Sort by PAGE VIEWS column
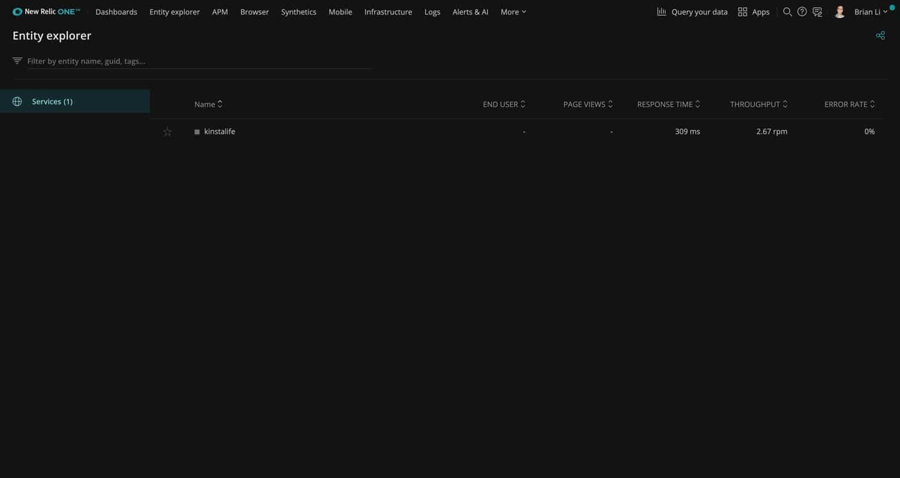The height and width of the screenshot is (478, 900). 588,104
